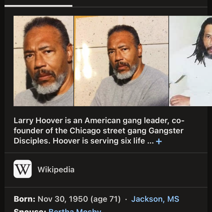Tap the Wikipedia W logo icon

click(x=23, y=169)
